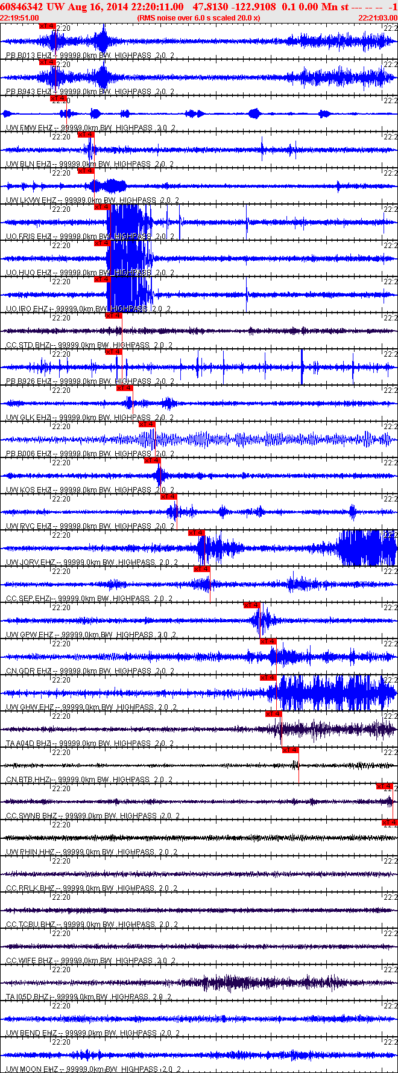Click the event ID 60846342 in the header
The image size is (398, 1073).
22,7
